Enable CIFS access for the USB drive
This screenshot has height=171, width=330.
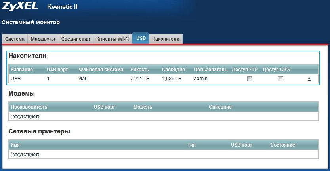coord(280,79)
